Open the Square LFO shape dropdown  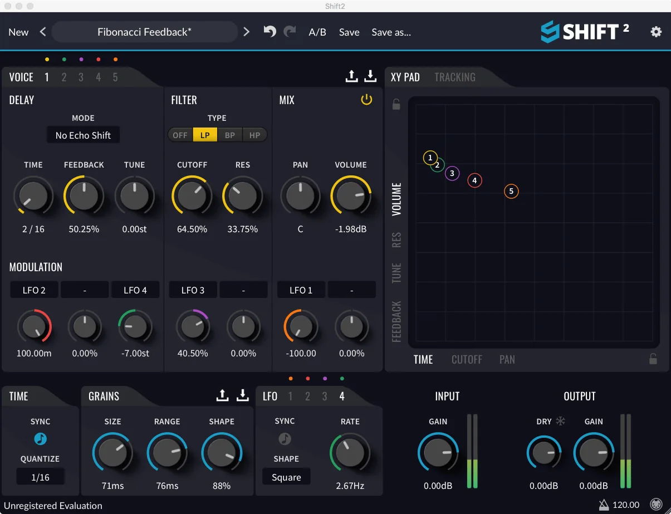[x=286, y=477]
